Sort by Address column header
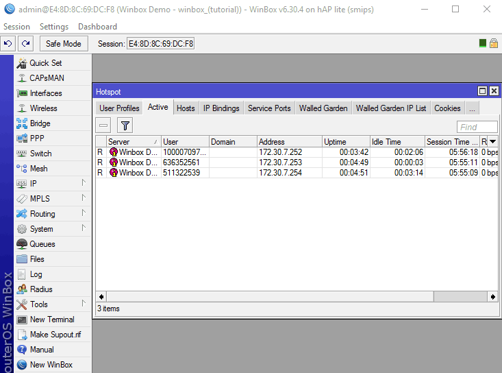This screenshot has height=373, width=502. pyautogui.click(x=290, y=142)
